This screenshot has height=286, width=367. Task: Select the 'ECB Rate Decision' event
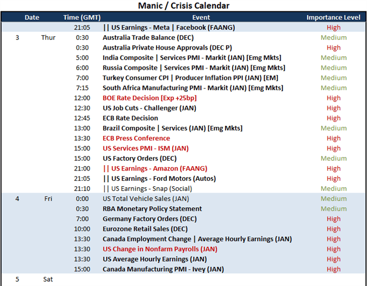[x=130, y=118]
